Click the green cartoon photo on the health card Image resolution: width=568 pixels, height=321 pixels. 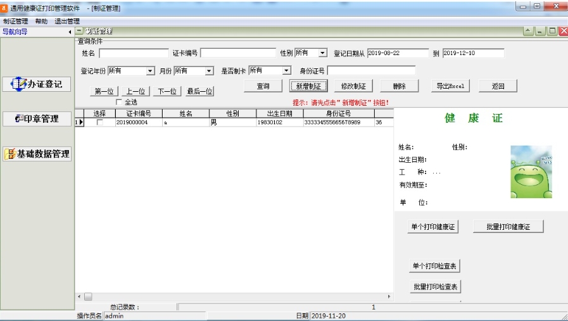coord(531,172)
